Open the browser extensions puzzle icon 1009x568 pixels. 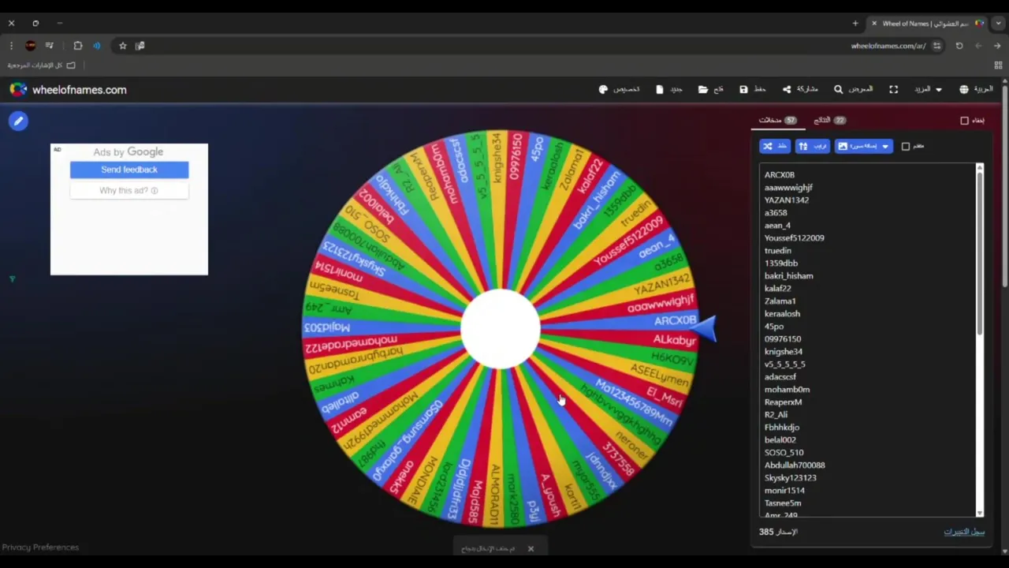coord(78,46)
